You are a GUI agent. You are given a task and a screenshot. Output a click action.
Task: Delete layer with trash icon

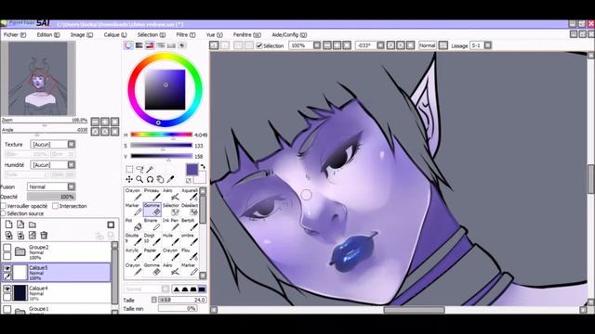pyautogui.click(x=44, y=235)
